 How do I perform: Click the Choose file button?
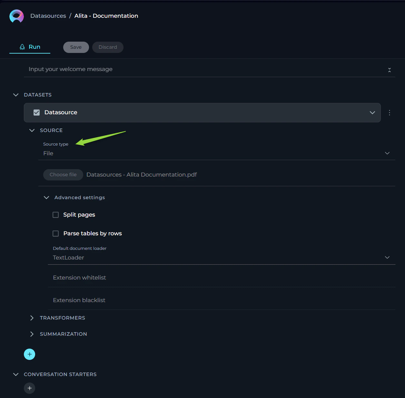click(63, 175)
